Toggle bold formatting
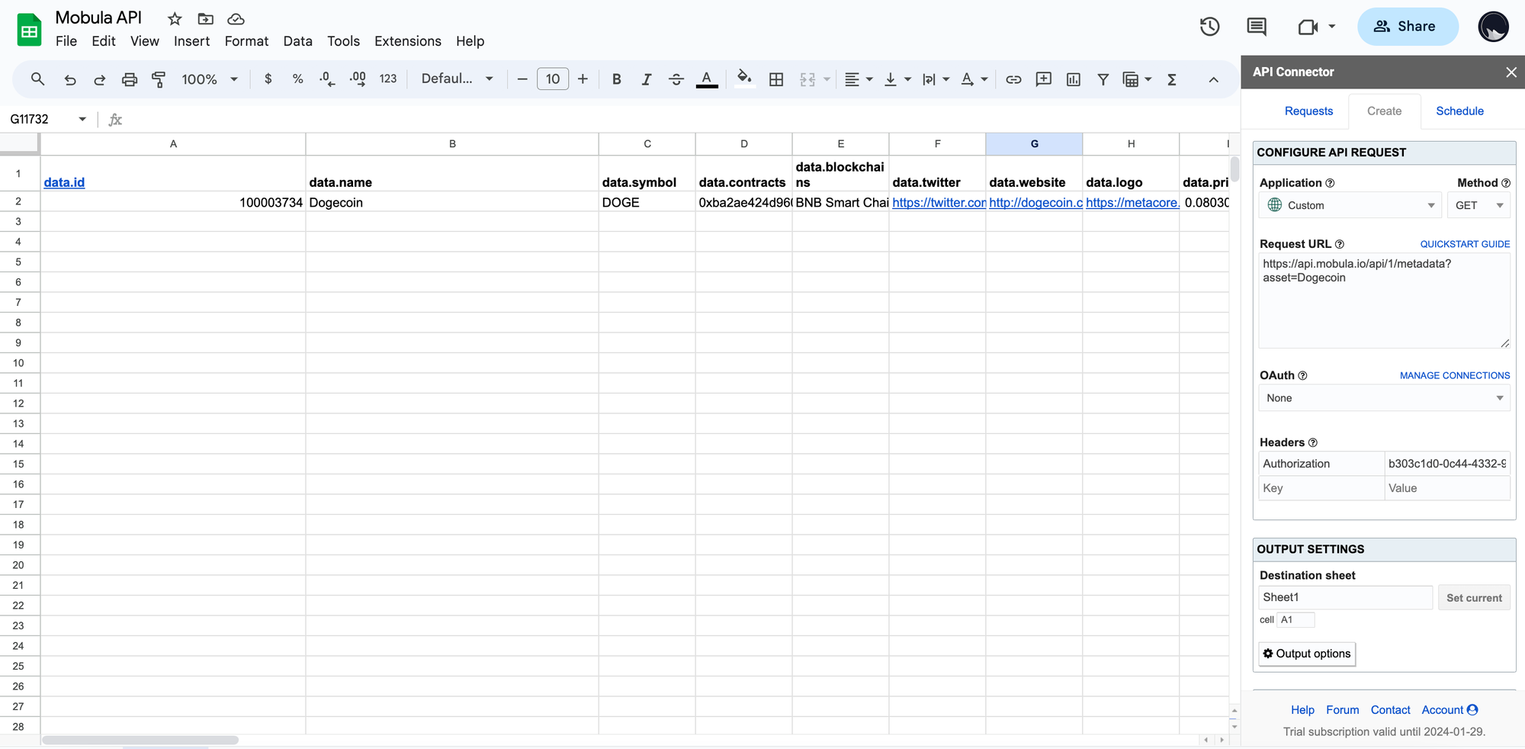Viewport: 1525px width, 749px height. tap(616, 79)
